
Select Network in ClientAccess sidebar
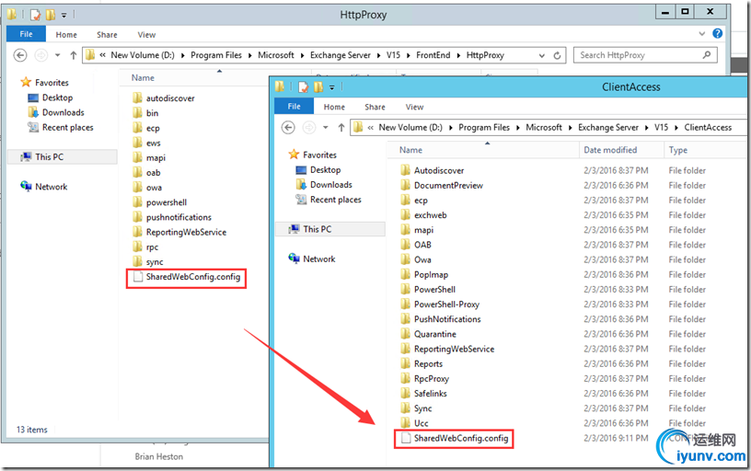(x=312, y=258)
